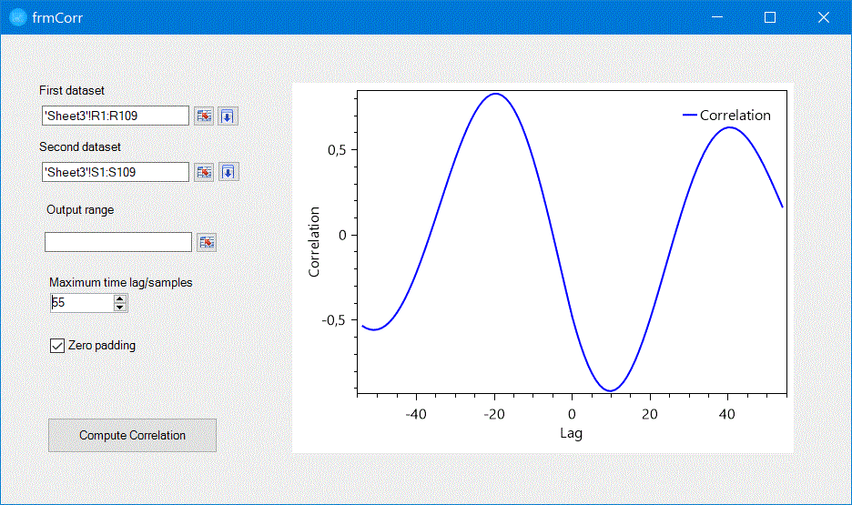Screen dimensions: 852x505
Task: Click the Lag axis title
Action: [x=571, y=433]
